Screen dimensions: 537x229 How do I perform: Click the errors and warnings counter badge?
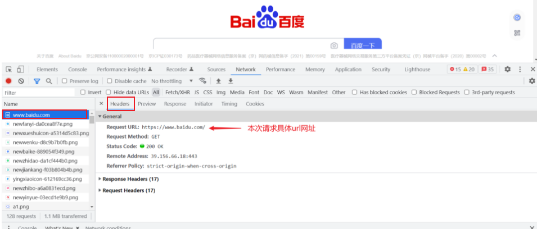tap(462, 70)
